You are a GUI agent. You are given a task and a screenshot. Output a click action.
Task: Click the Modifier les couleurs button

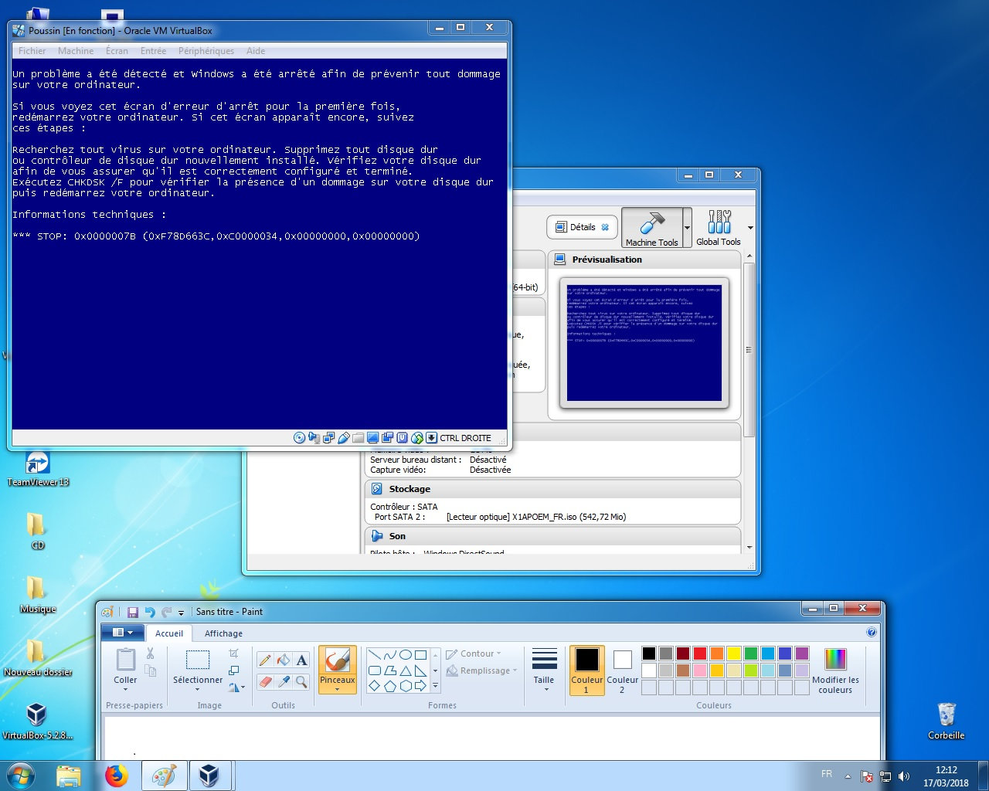pyautogui.click(x=835, y=670)
